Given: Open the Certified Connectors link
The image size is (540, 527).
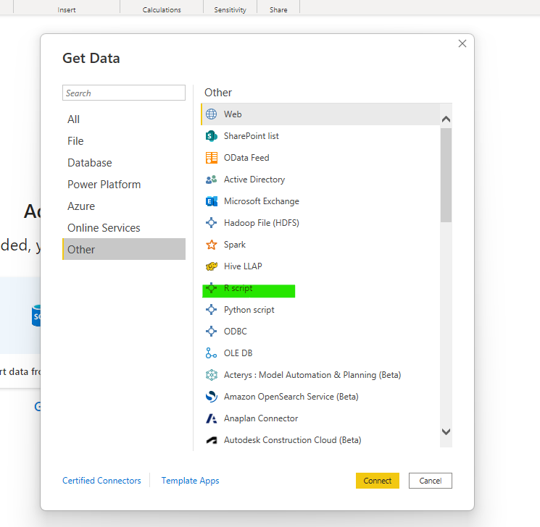Looking at the screenshot, I should pyautogui.click(x=101, y=481).
